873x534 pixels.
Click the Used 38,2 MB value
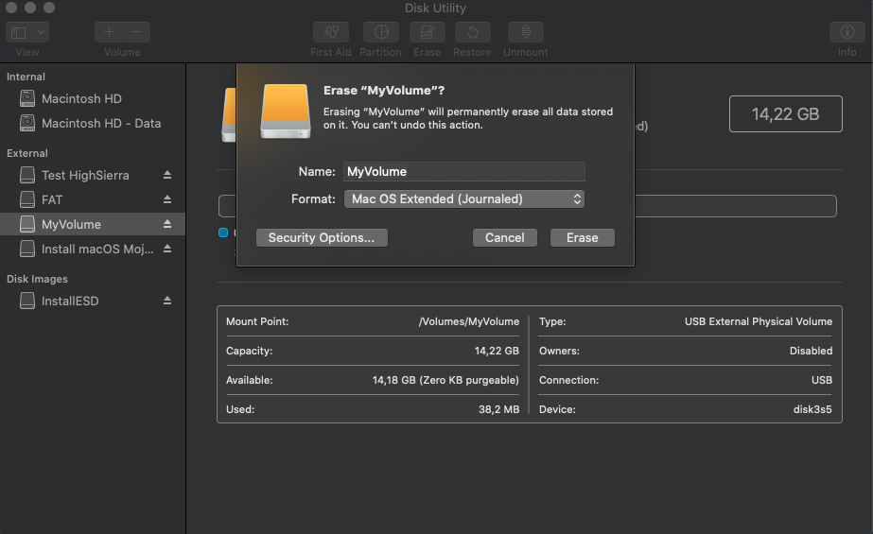pos(498,409)
